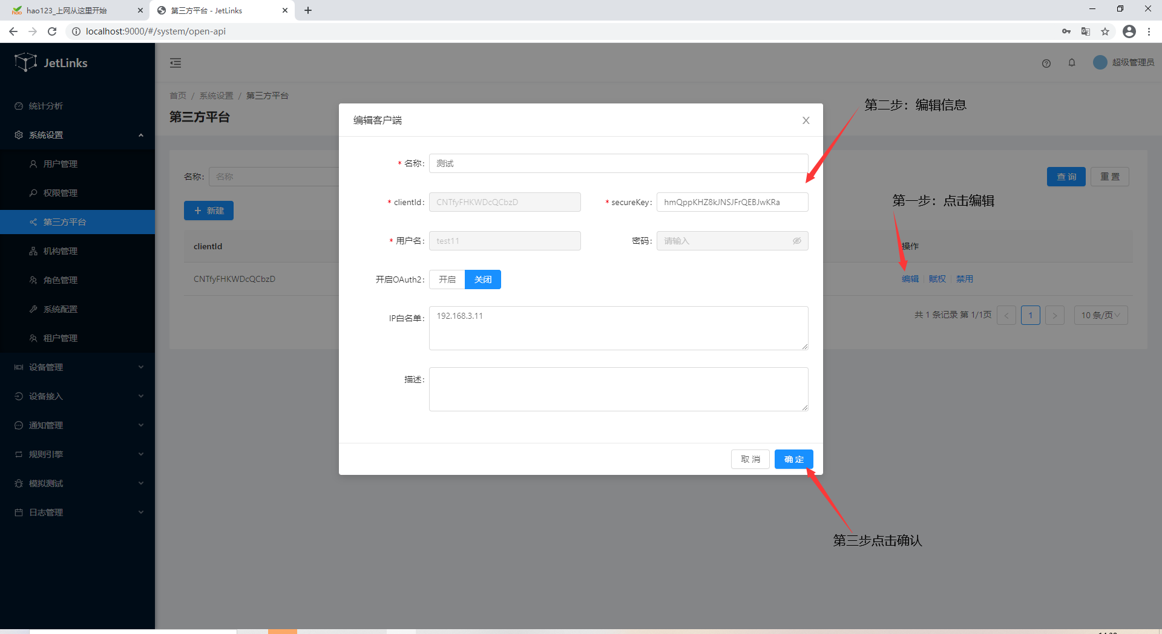
Task: Click the 查询 search button
Action: 1066,177
